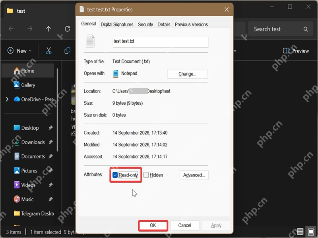
Task: Click the test folder tab title
Action: (21, 11)
